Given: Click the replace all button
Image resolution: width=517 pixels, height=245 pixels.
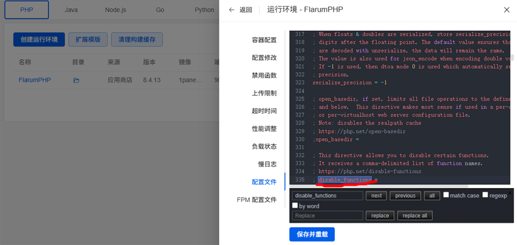Looking at the screenshot, I should [415, 216].
